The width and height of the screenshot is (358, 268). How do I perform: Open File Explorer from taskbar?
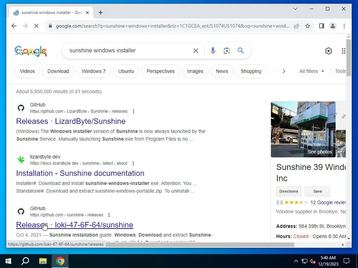43,261
